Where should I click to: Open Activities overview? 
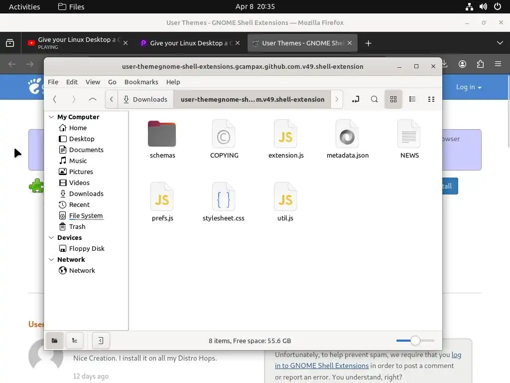[24, 6]
